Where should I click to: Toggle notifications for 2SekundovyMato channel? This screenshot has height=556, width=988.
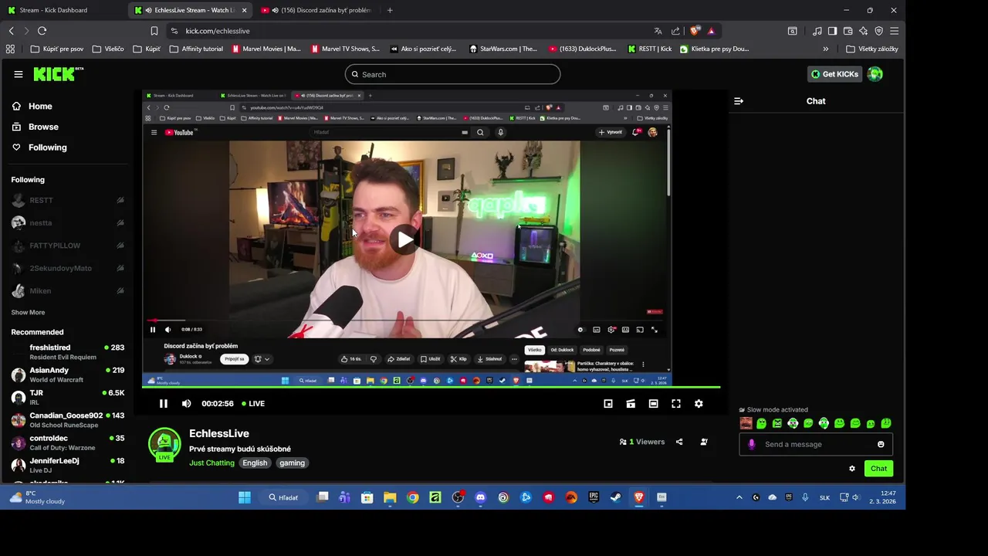coord(120,268)
